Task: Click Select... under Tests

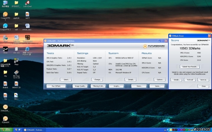Action: click(x=66, y=80)
